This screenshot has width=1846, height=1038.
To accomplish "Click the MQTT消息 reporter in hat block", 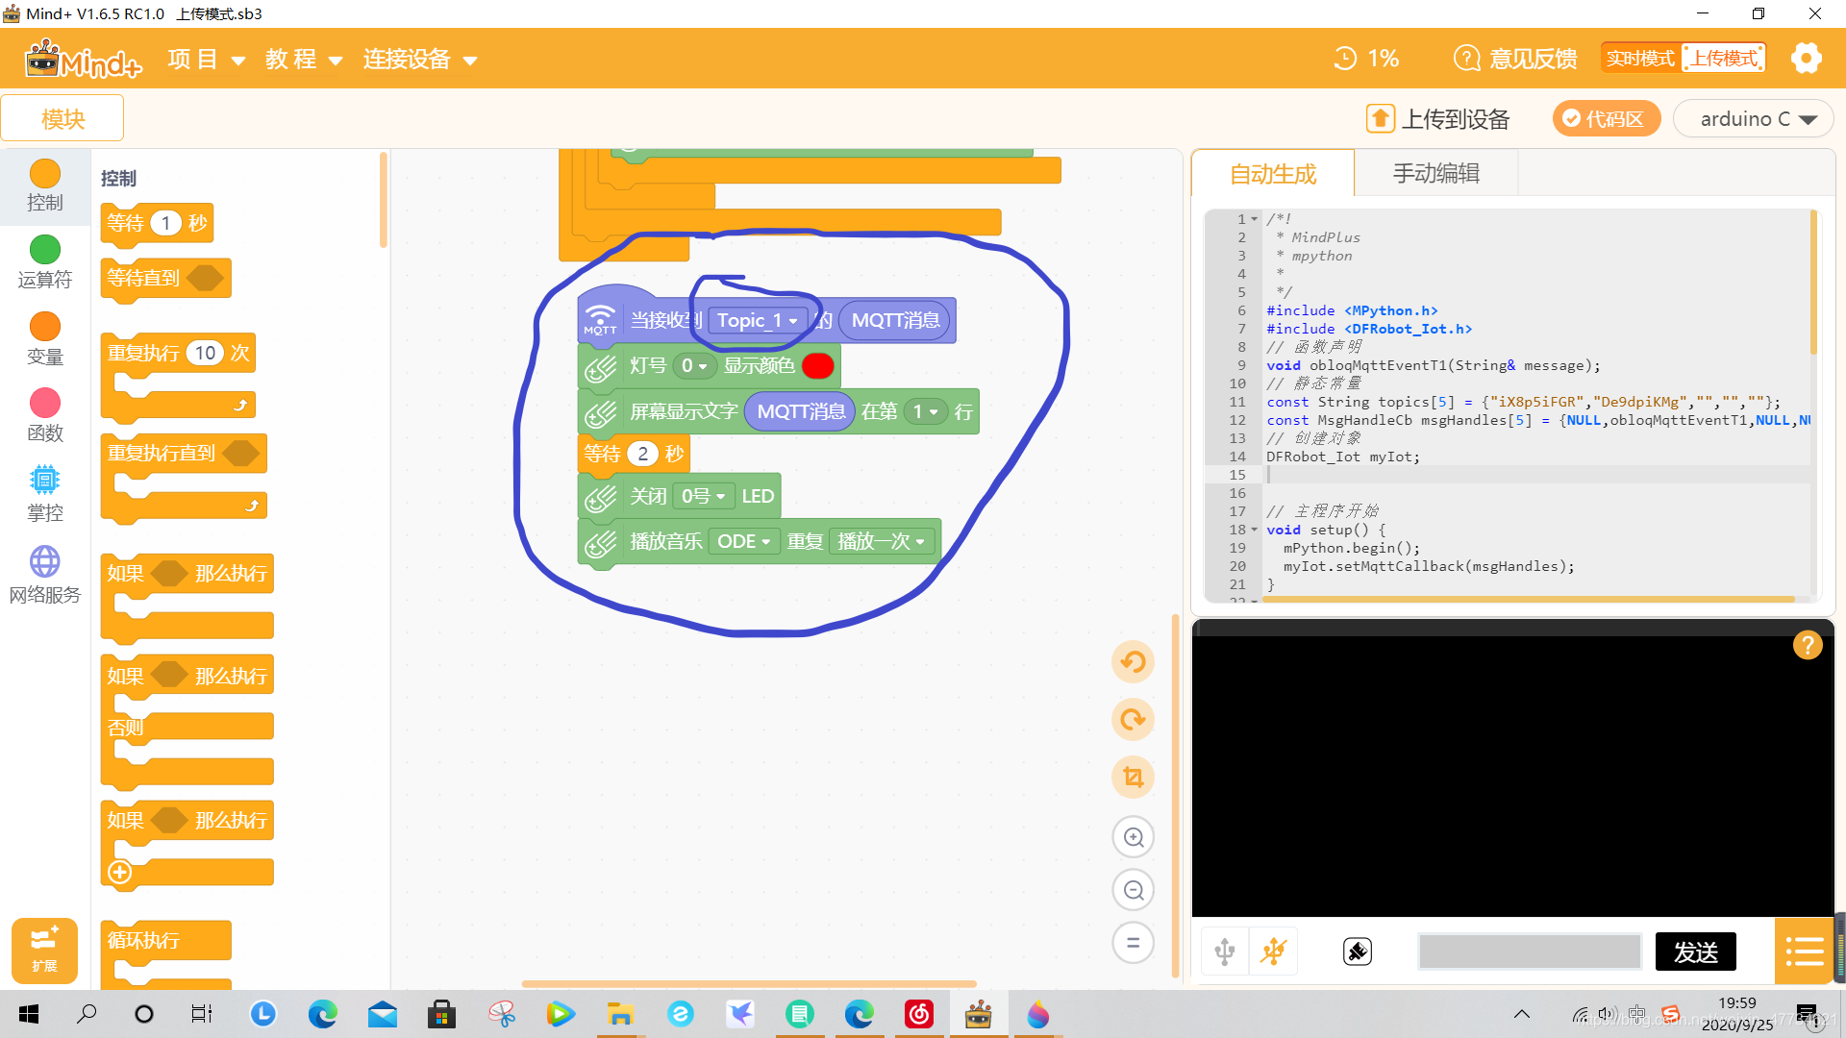I will 895,321.
